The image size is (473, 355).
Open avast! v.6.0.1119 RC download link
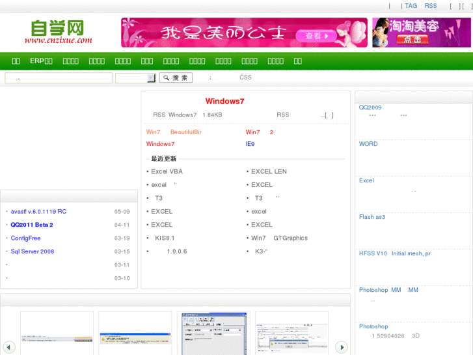click(38, 212)
